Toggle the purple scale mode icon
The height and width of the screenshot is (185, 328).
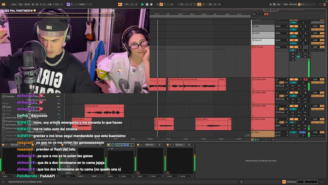coord(68,4)
